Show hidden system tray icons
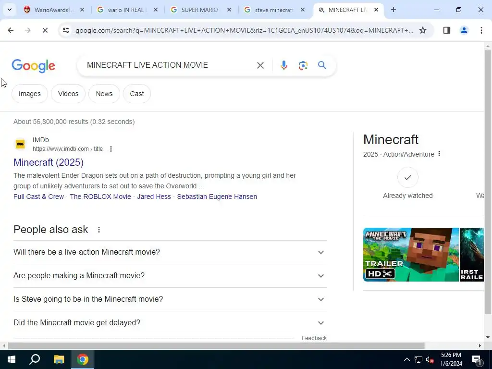492x369 pixels. click(406, 359)
